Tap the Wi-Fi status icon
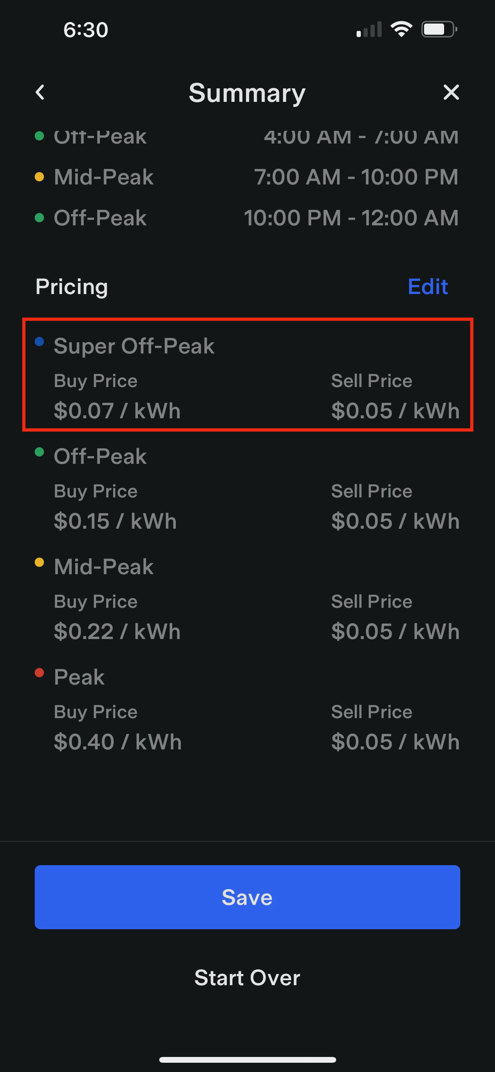 pos(401,29)
